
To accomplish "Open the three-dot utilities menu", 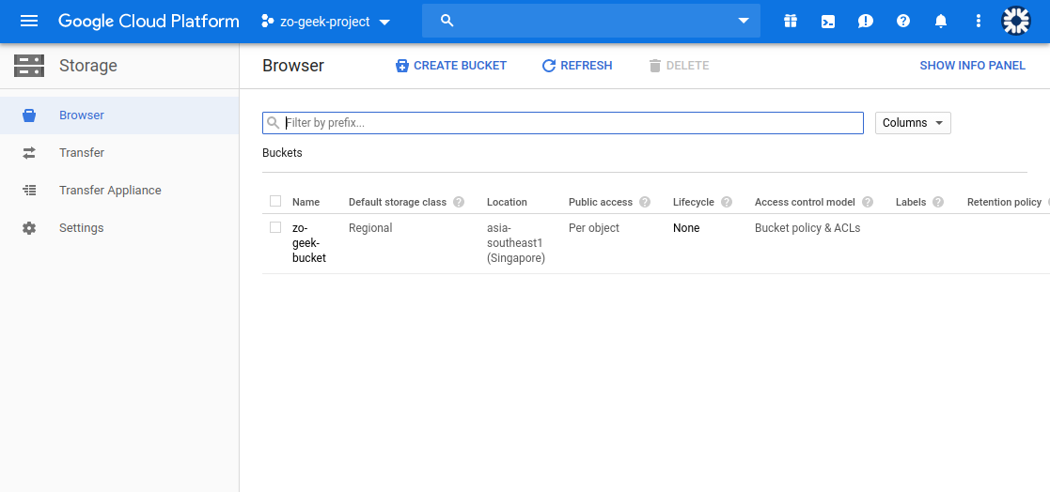I will [979, 21].
